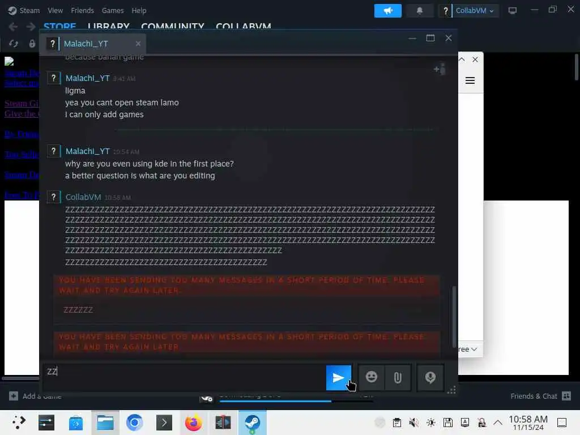Open the View menu

point(55,11)
